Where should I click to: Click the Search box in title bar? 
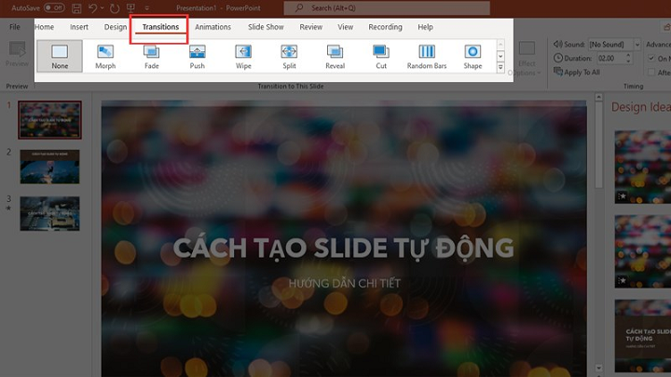click(387, 8)
